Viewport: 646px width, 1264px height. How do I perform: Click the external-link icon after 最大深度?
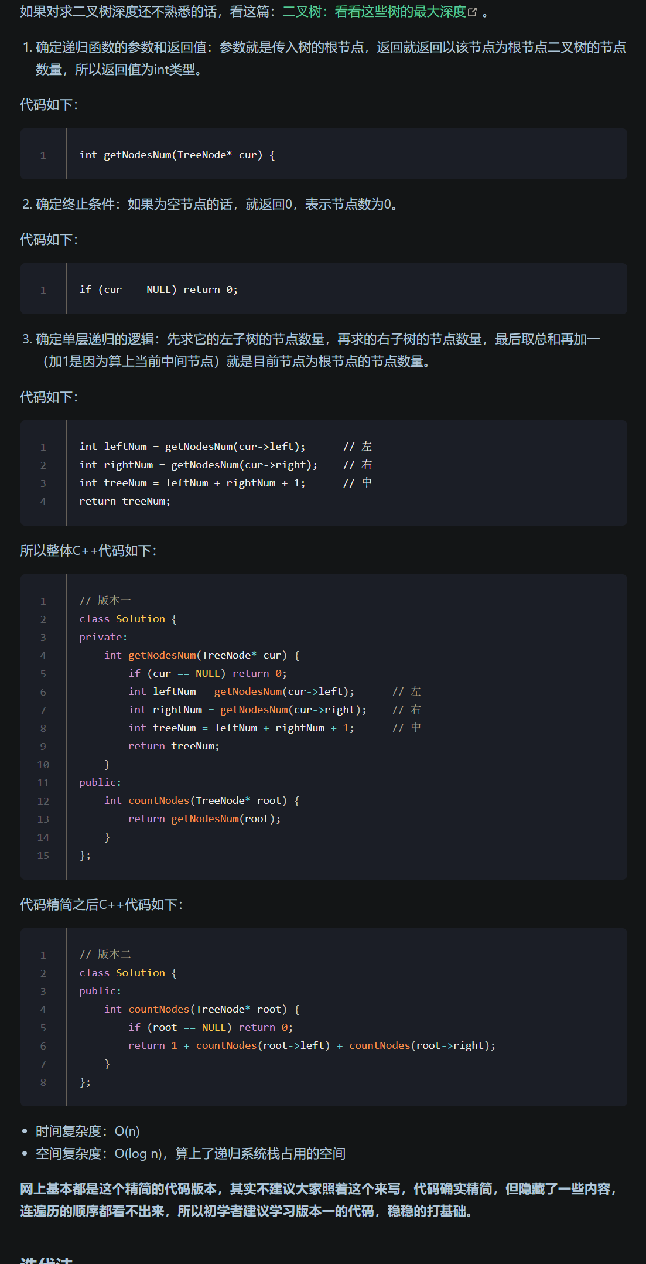point(473,12)
